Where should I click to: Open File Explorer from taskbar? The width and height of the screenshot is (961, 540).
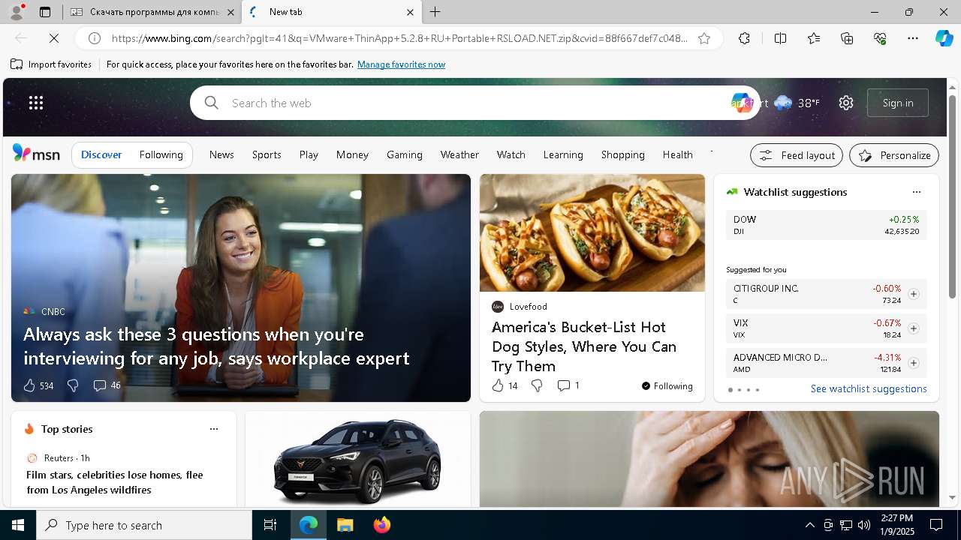click(345, 525)
